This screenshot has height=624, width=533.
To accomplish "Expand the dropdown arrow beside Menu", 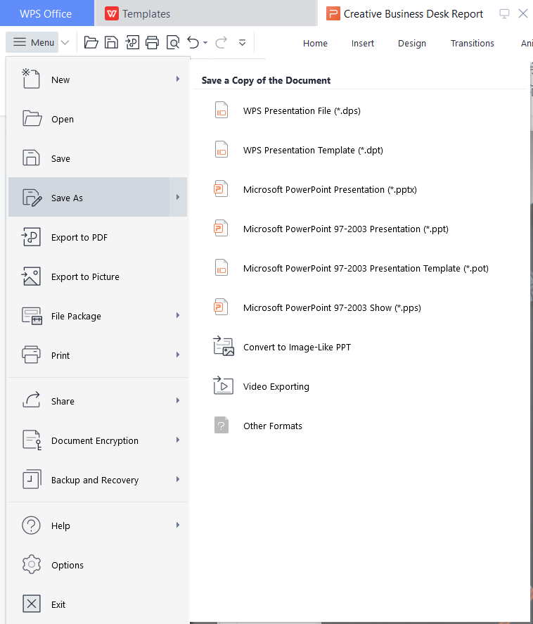I will 65,43.
